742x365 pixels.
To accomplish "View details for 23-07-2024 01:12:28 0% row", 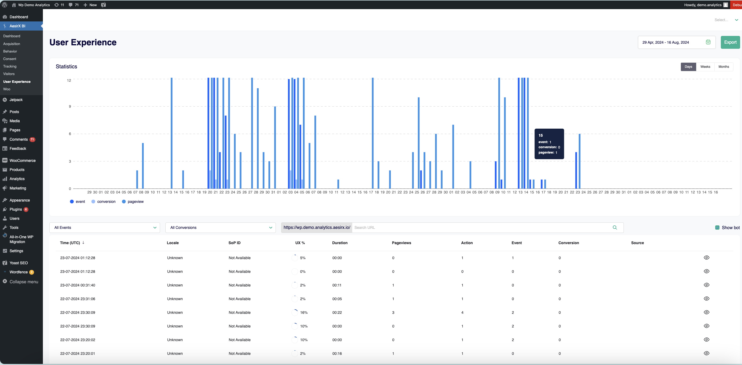I will pyautogui.click(x=706, y=271).
